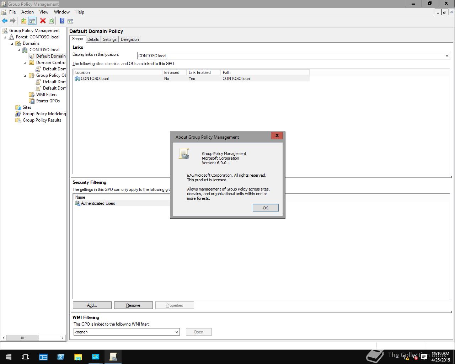Click the WMI Filters folder icon
The image size is (455, 364).
(32, 95)
